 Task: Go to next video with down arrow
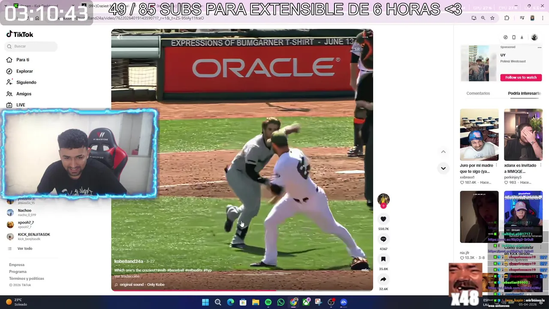coord(443,168)
